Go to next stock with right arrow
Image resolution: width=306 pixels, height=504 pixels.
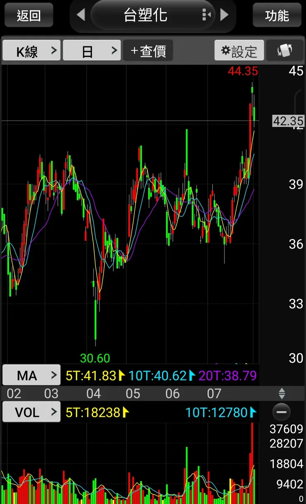(x=224, y=15)
